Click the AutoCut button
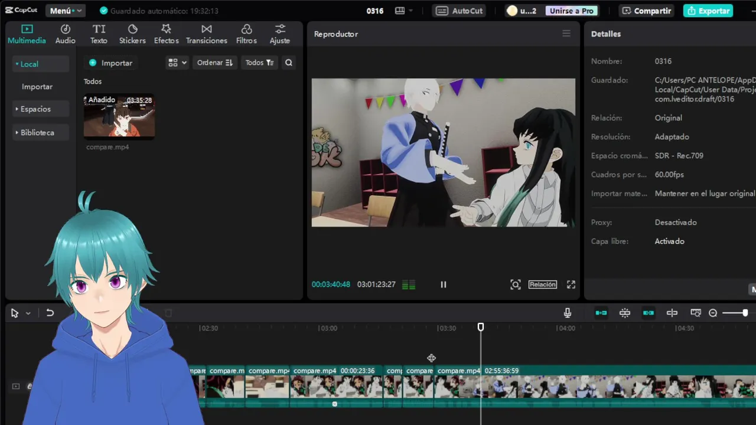The width and height of the screenshot is (756, 425). point(460,11)
